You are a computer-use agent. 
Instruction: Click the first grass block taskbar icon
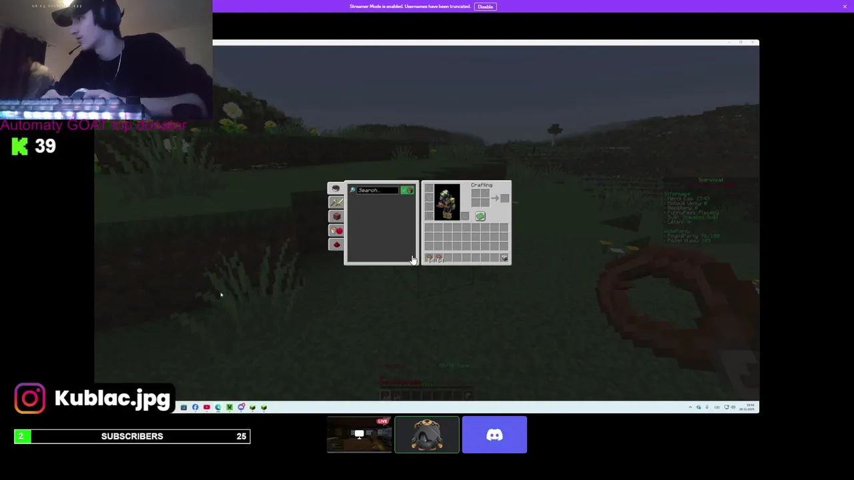(252, 407)
